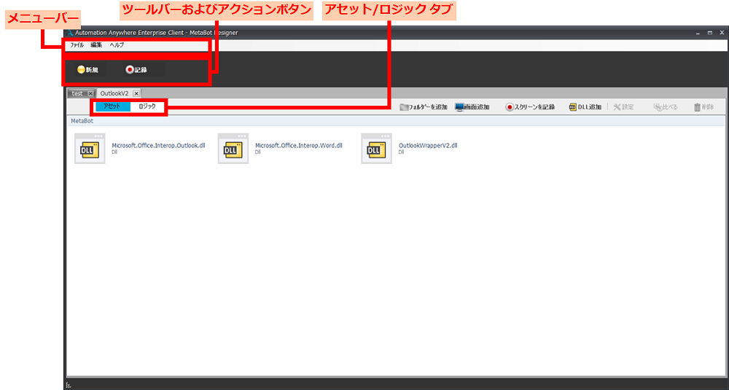
Task: Click the Automation Anywhere logo in title bar
Action: 70,33
